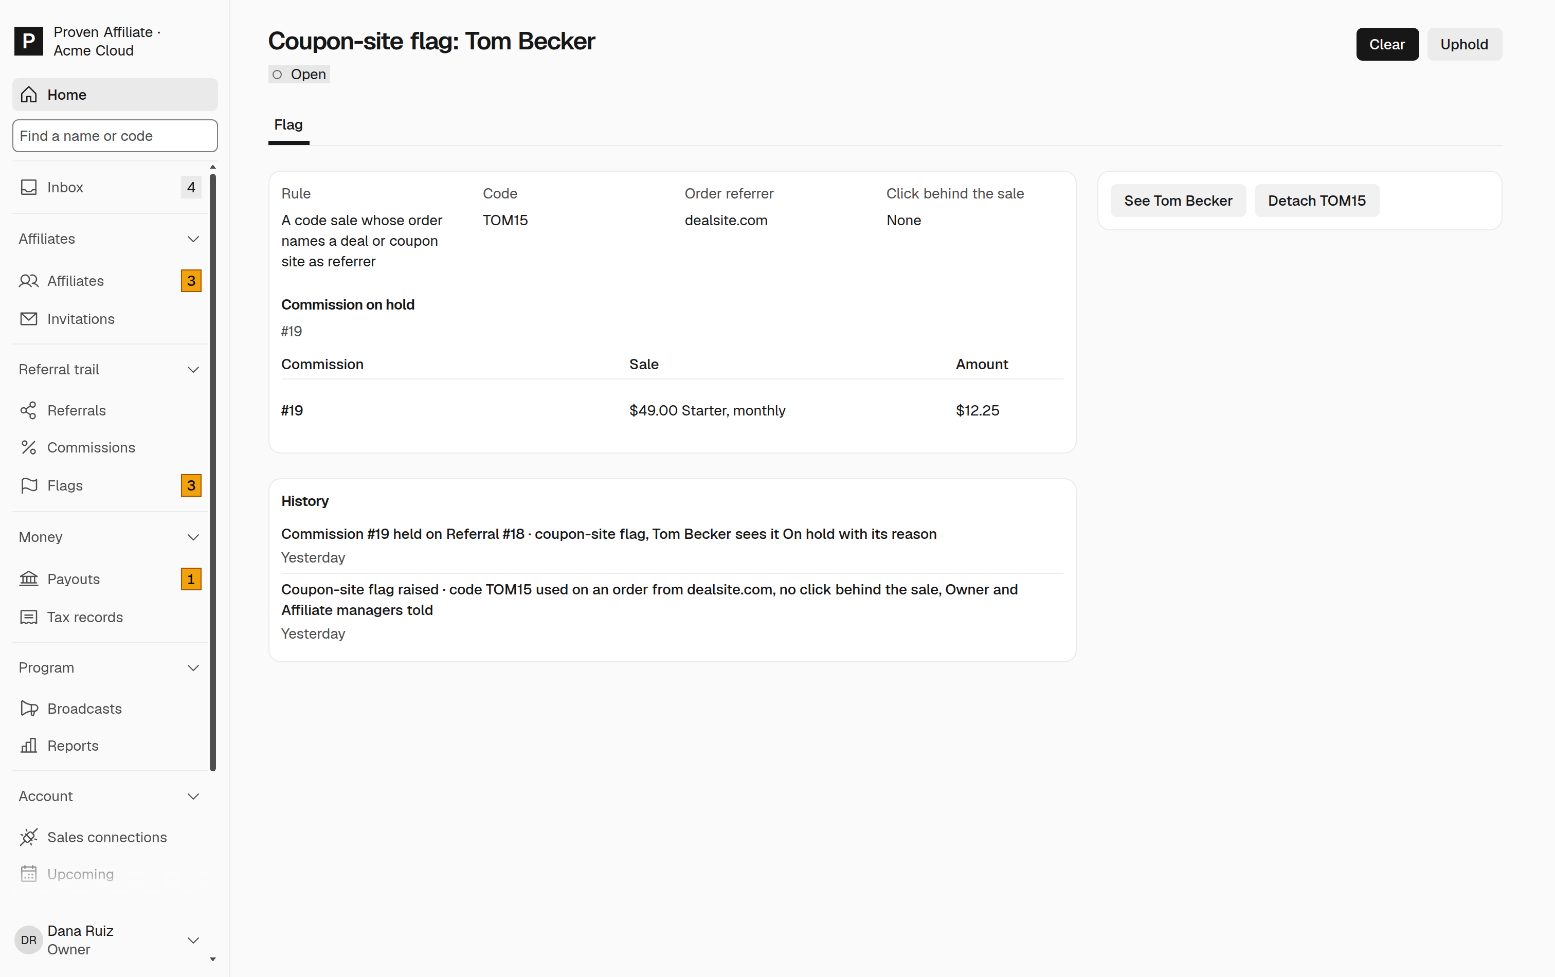The height and width of the screenshot is (977, 1555).
Task: Collapse the Account section chevron
Action: coord(193,796)
